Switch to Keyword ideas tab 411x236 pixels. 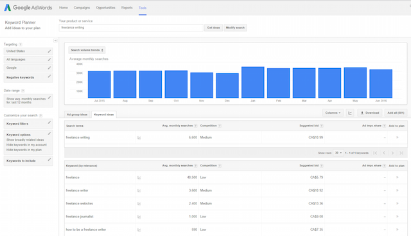tap(104, 114)
